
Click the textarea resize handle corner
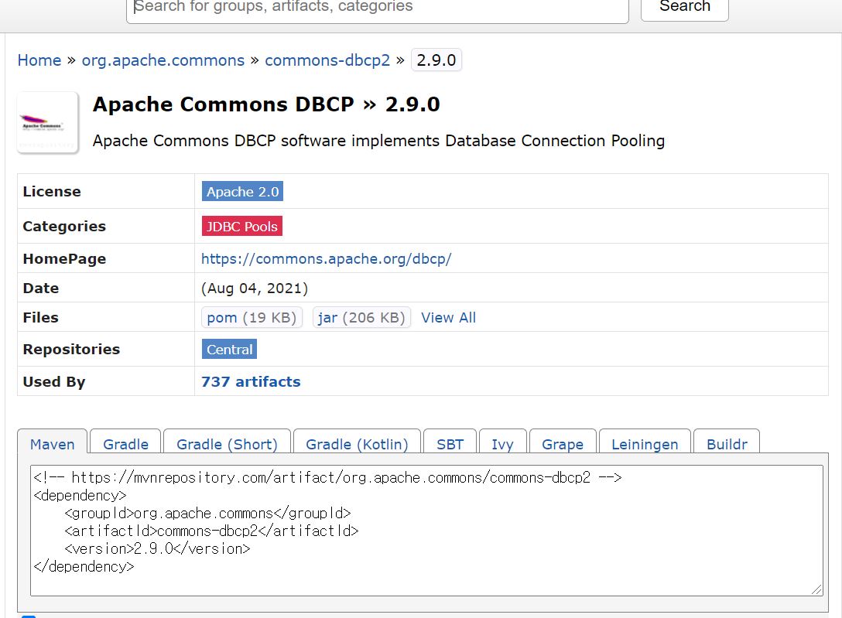point(816,589)
